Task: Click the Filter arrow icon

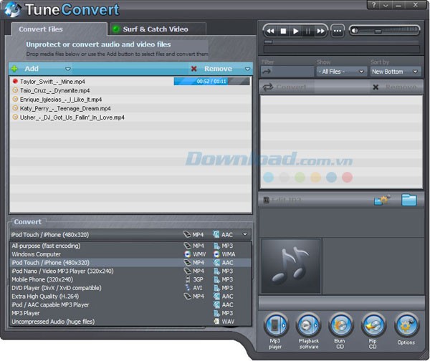Action: [267, 72]
